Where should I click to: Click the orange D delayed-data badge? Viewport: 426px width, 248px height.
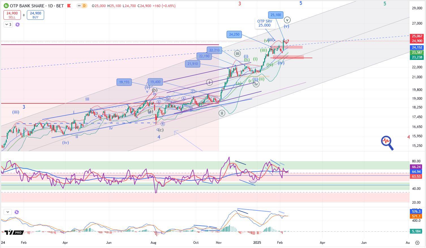84,6
